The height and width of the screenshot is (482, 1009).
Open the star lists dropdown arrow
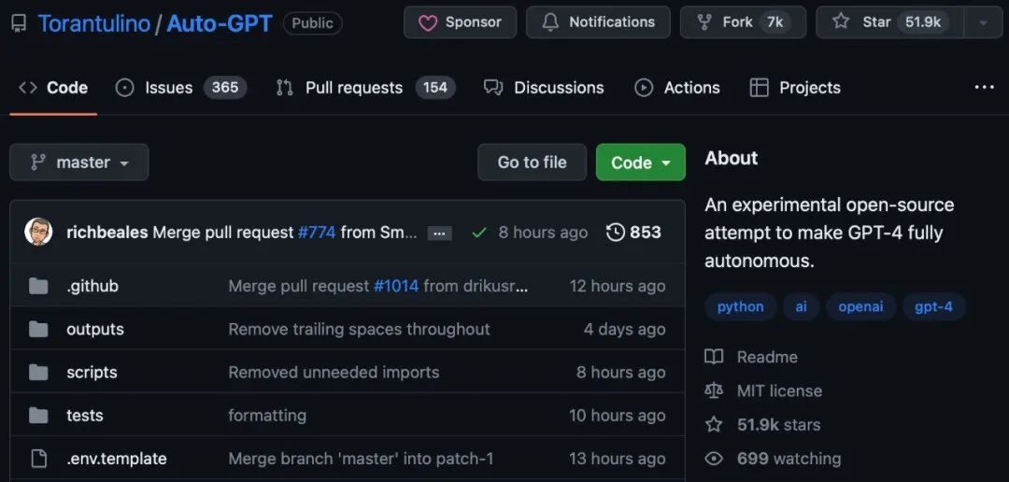point(983,22)
